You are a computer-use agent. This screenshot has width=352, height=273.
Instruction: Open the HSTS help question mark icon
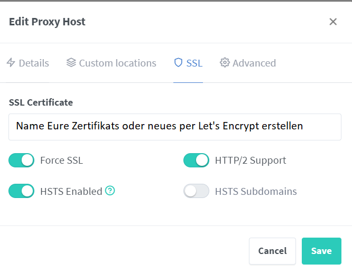coord(110,191)
